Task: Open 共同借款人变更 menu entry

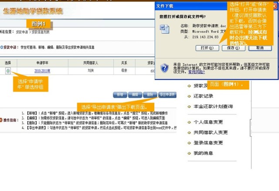Action: click(x=210, y=132)
